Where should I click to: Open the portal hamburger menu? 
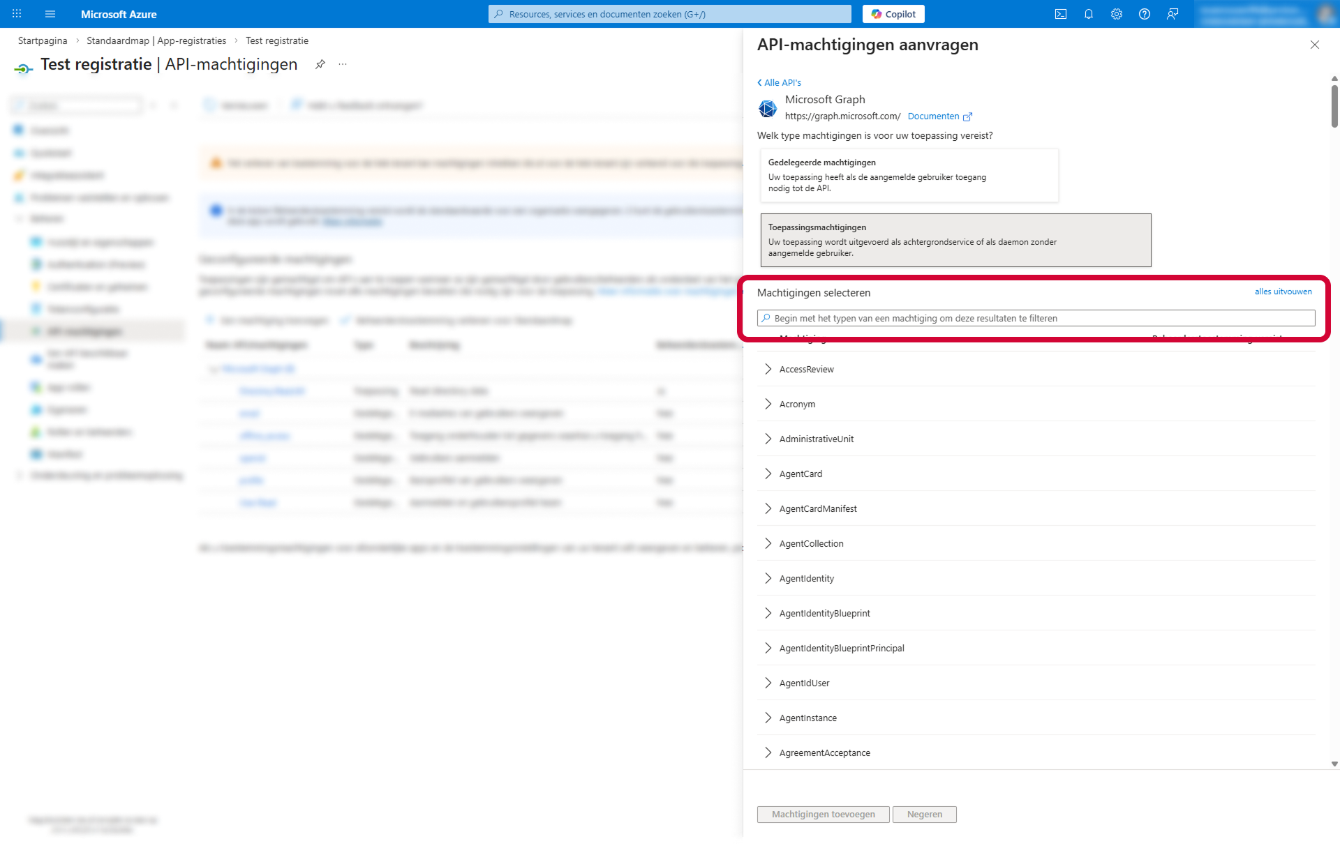(x=50, y=14)
